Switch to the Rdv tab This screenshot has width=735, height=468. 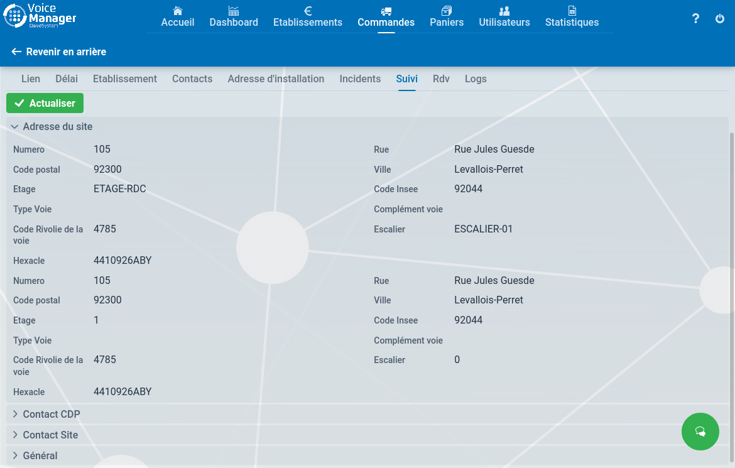click(x=441, y=79)
